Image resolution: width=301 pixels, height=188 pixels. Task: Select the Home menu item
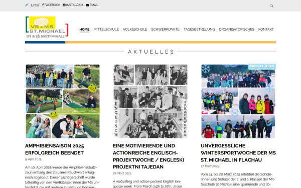pyautogui.click(x=84, y=30)
